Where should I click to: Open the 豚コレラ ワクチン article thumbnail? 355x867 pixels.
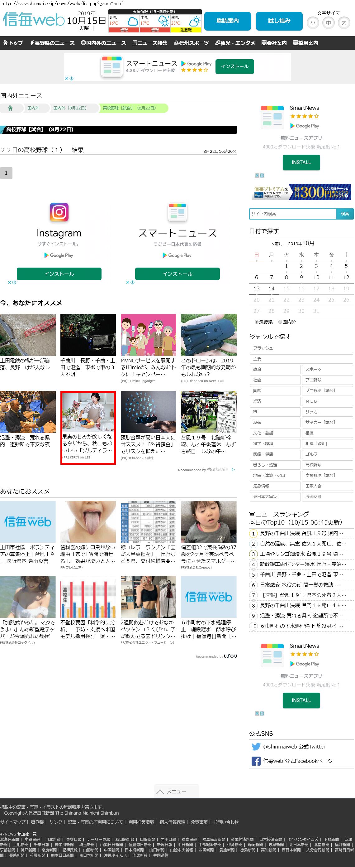point(148,522)
